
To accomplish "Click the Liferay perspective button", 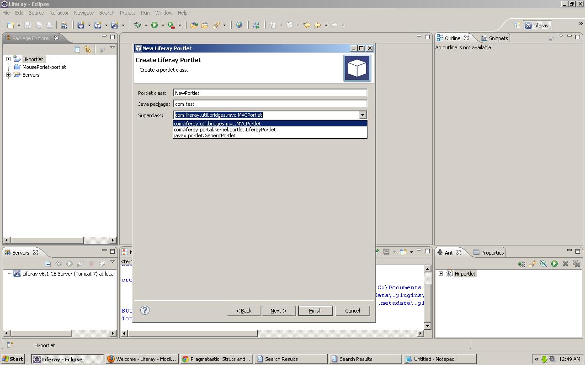I will tap(537, 26).
